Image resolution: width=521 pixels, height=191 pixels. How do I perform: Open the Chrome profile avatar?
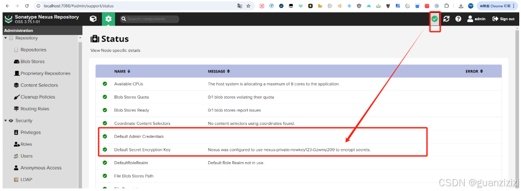click(x=471, y=6)
